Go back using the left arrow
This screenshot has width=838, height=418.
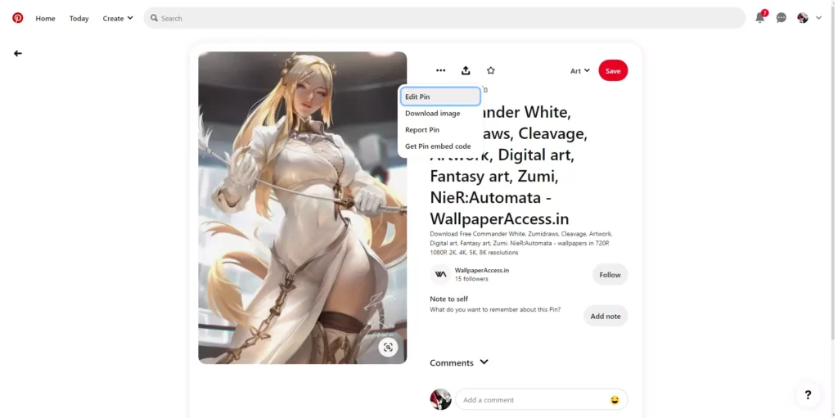click(18, 53)
